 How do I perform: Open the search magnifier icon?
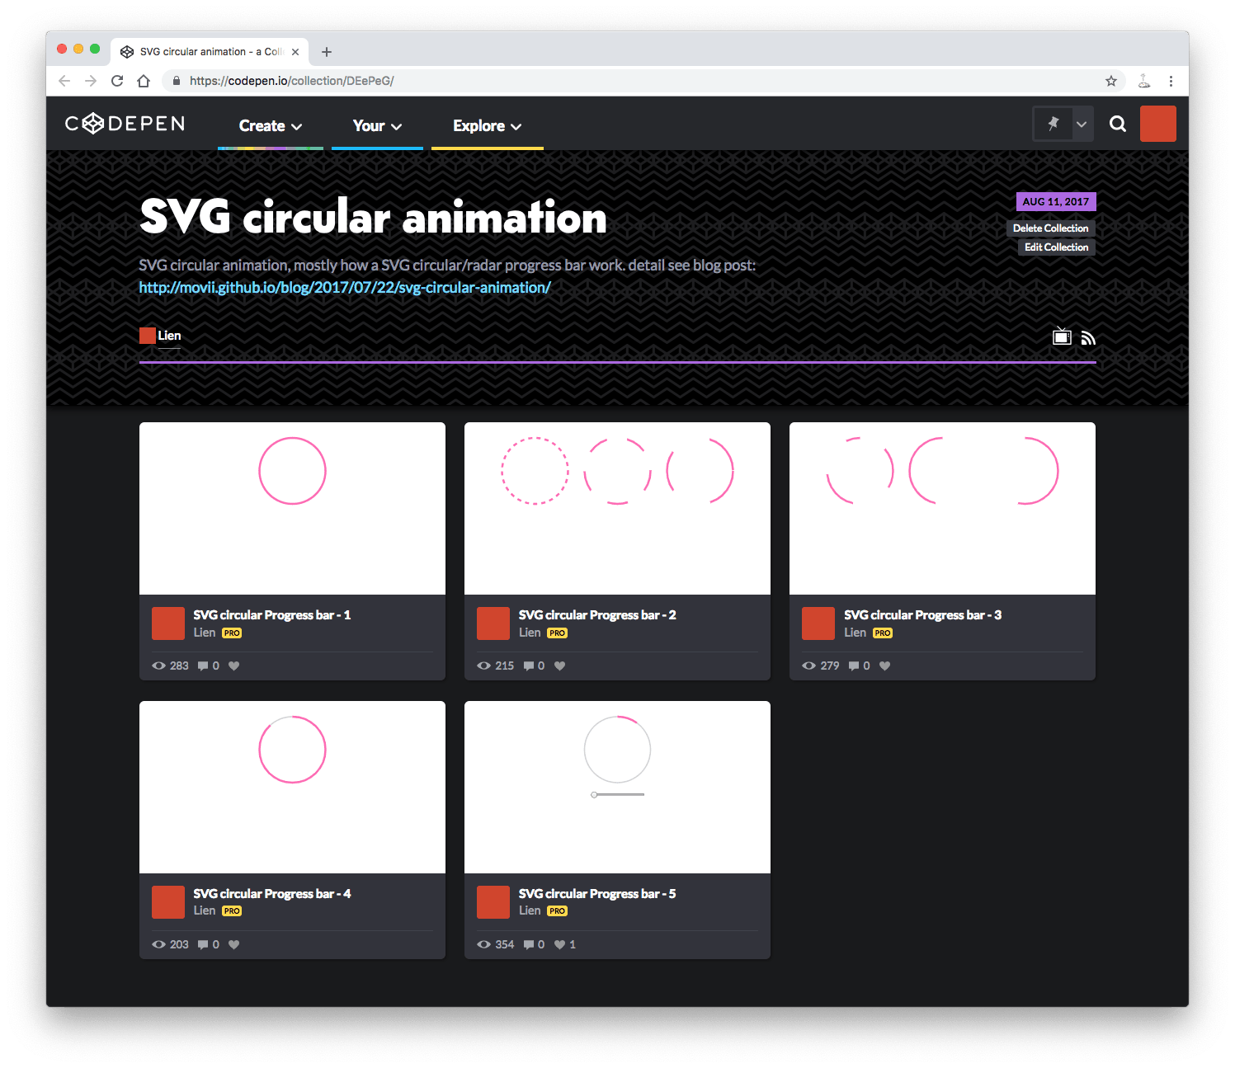point(1117,124)
